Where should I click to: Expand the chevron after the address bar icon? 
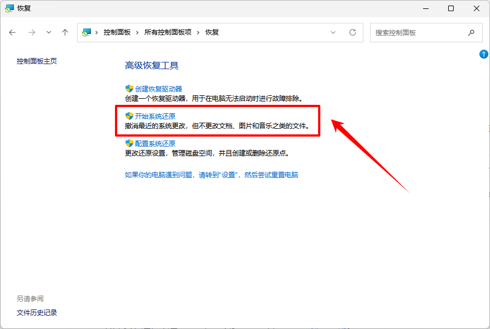click(97, 32)
